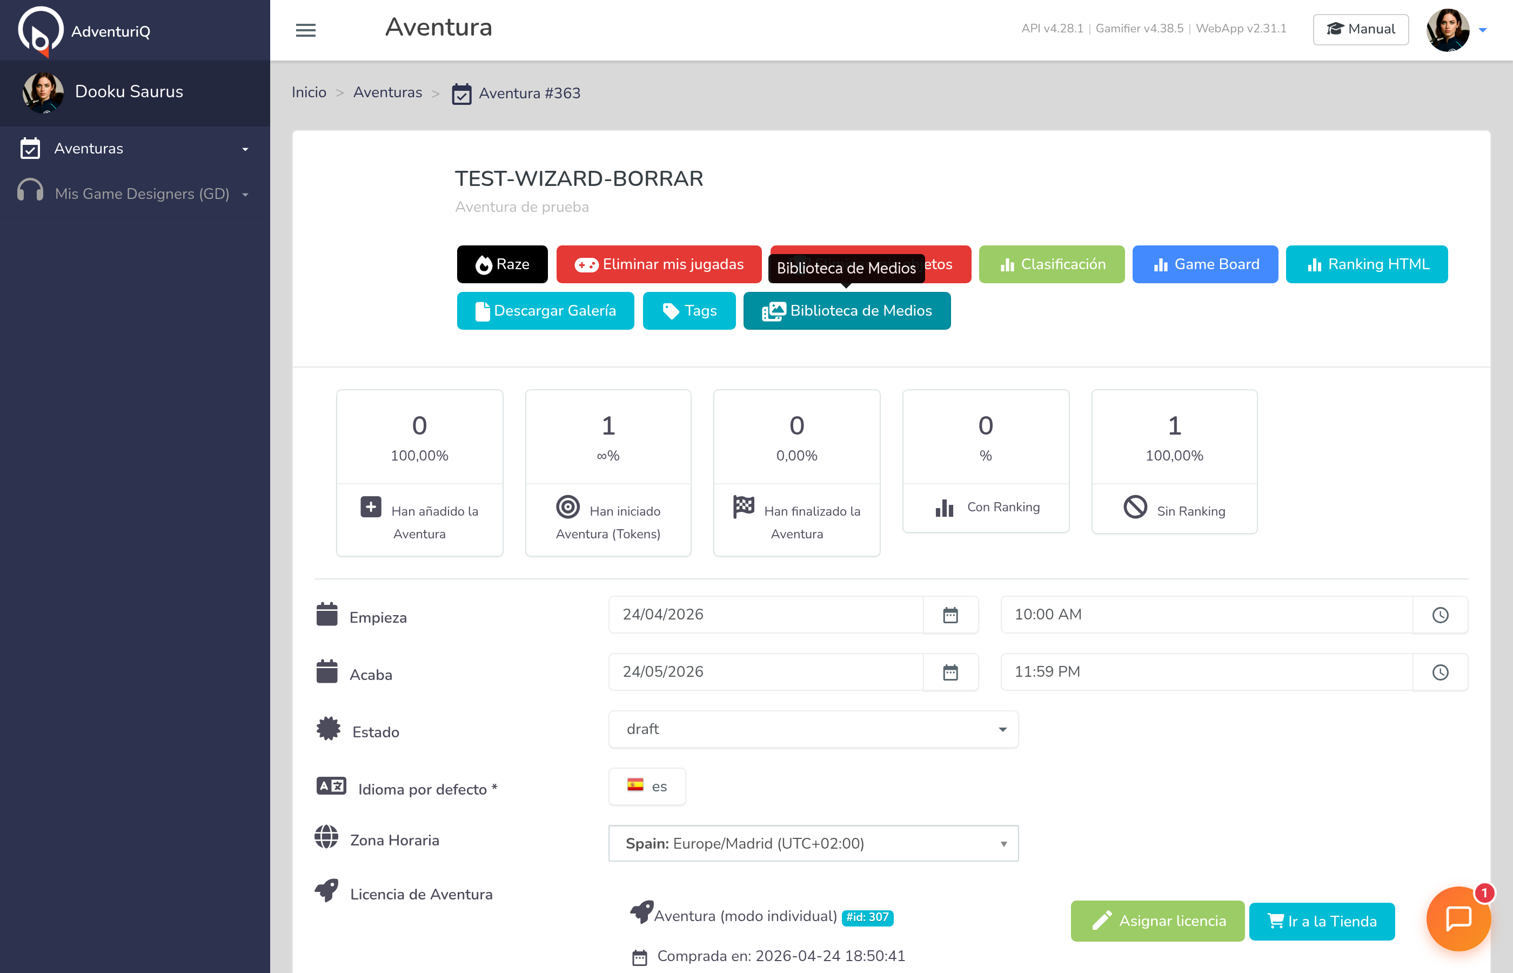Image resolution: width=1513 pixels, height=973 pixels.
Task: Expand the user account dropdown caret
Action: coord(1482,30)
